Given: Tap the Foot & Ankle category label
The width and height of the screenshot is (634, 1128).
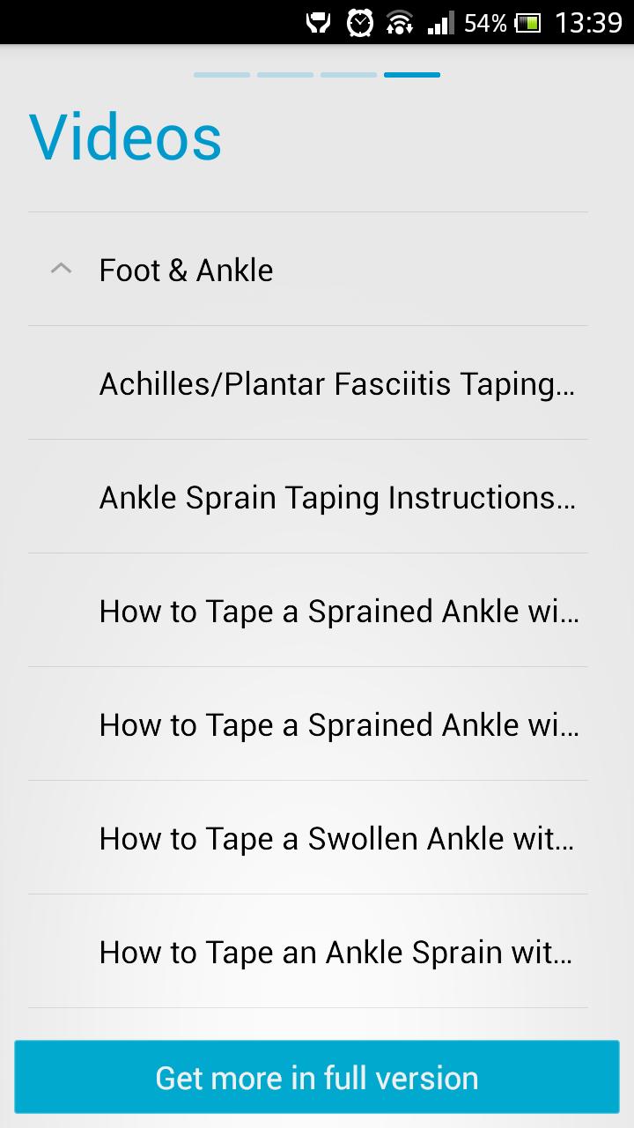Looking at the screenshot, I should (186, 271).
